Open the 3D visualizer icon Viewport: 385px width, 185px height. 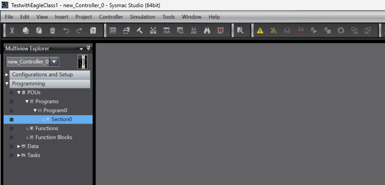pos(113,30)
